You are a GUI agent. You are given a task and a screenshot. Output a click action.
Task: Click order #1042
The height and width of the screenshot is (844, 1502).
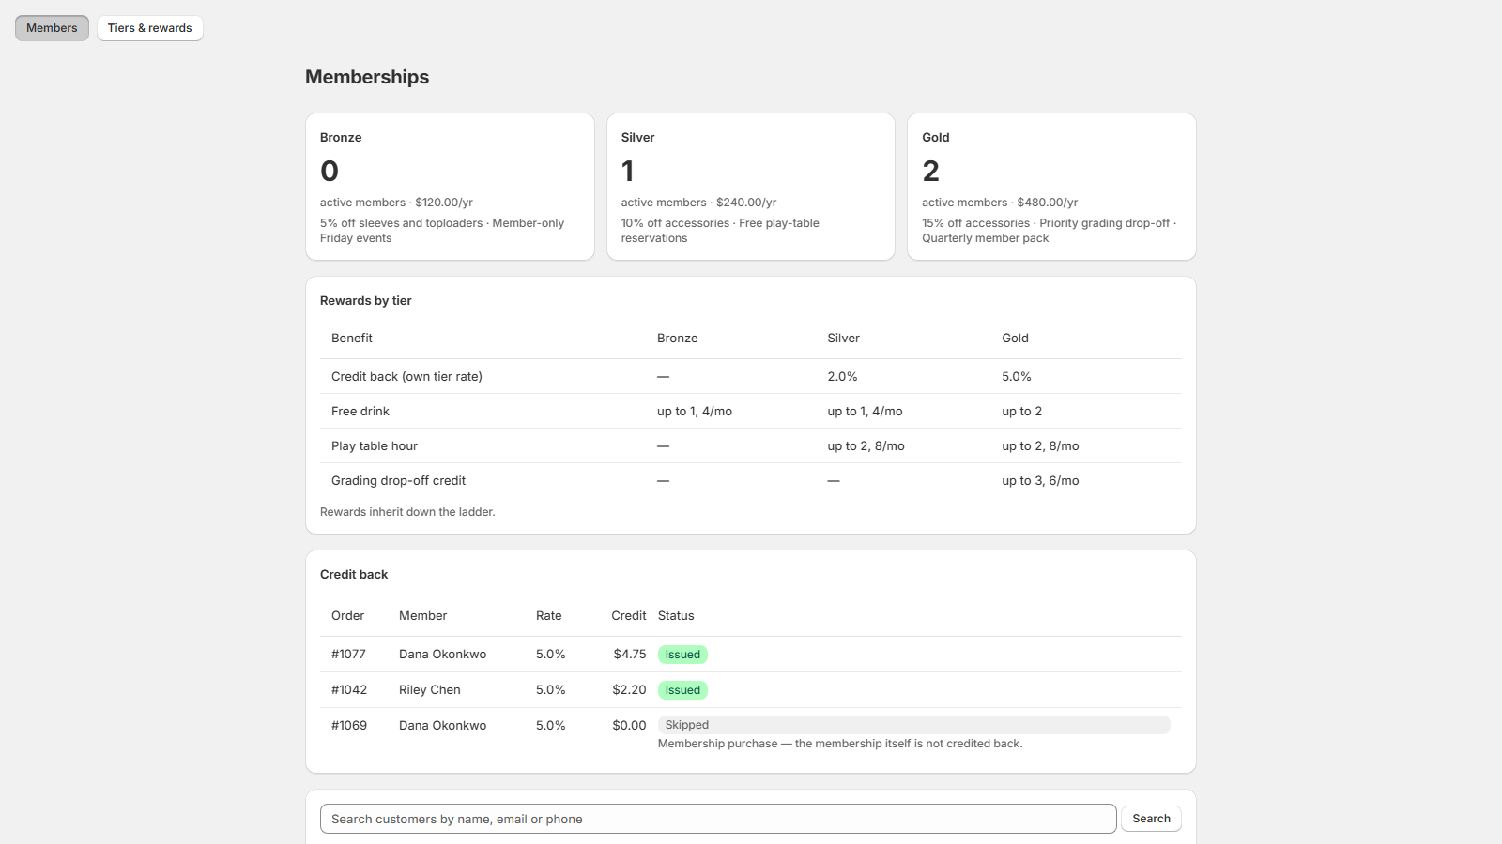pos(349,689)
